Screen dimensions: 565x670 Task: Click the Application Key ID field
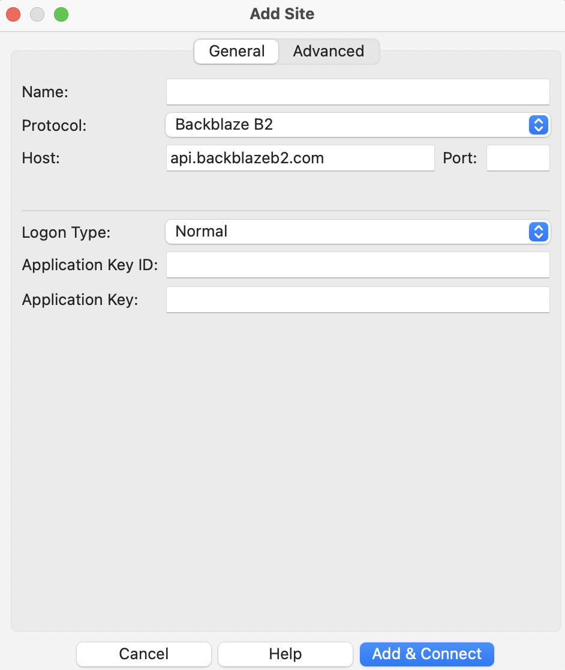click(x=357, y=265)
